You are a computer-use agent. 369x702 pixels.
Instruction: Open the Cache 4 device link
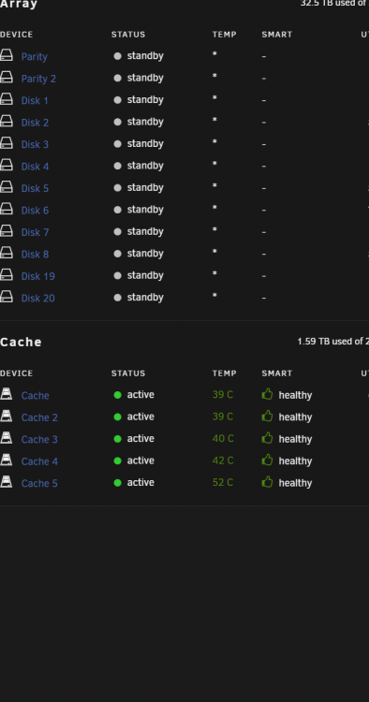[x=39, y=461]
